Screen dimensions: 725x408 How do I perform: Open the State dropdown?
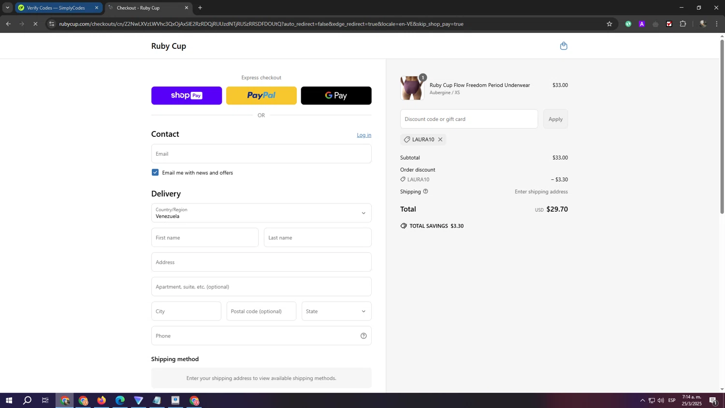point(336,311)
